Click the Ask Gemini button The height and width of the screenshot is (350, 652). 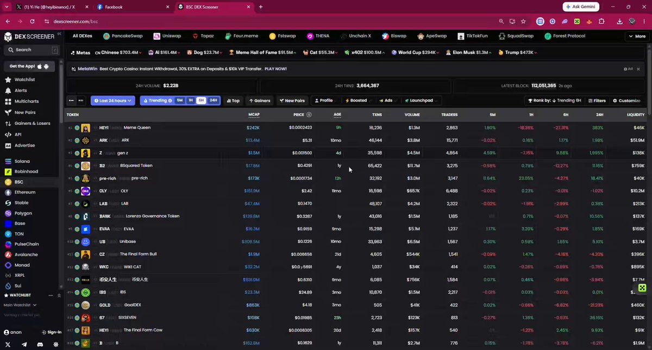pyautogui.click(x=581, y=7)
